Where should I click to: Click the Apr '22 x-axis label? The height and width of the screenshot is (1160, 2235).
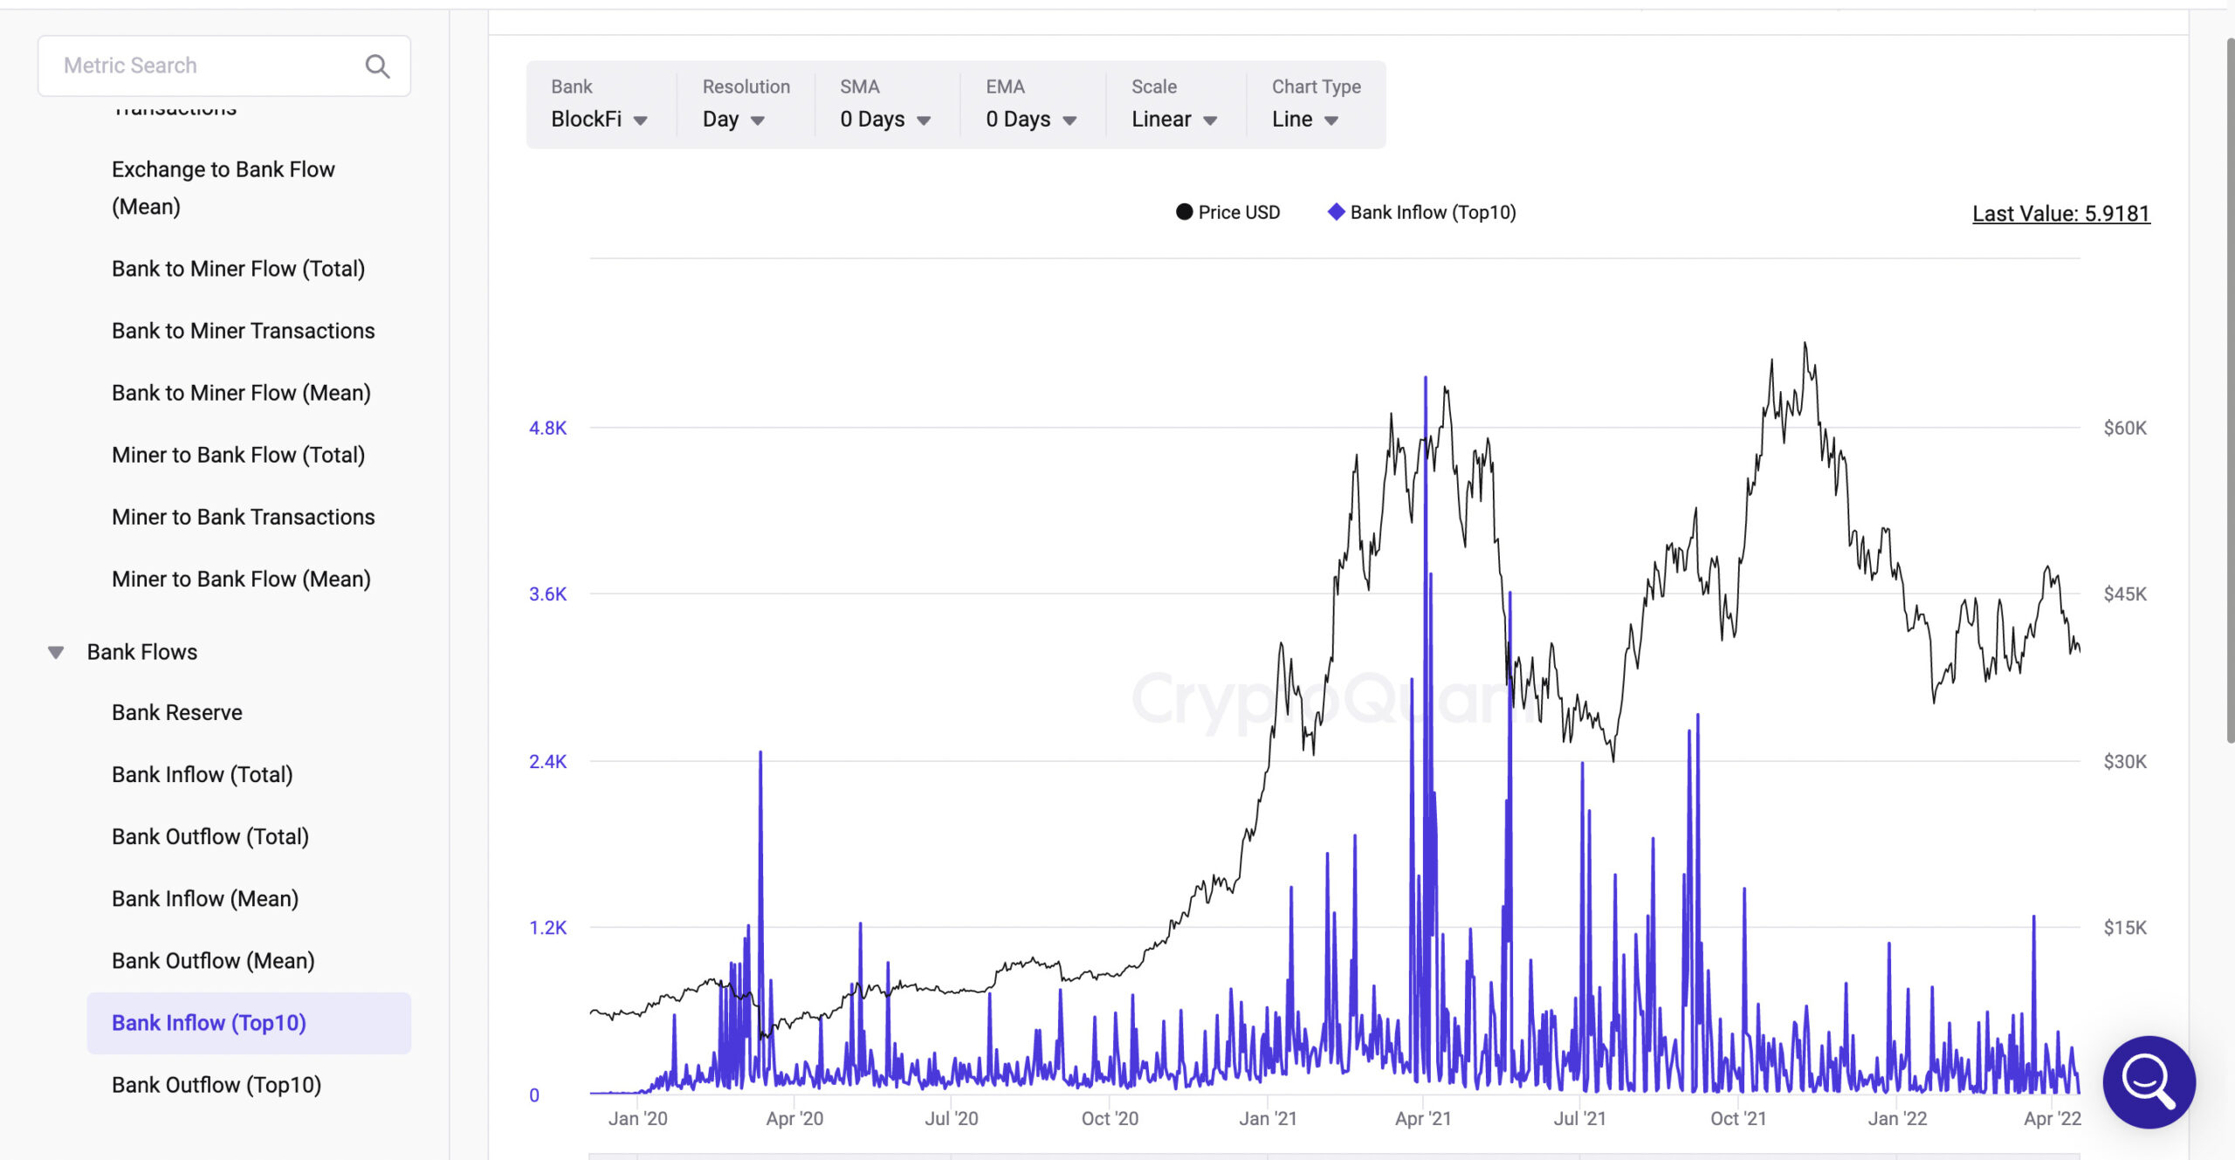click(2053, 1118)
